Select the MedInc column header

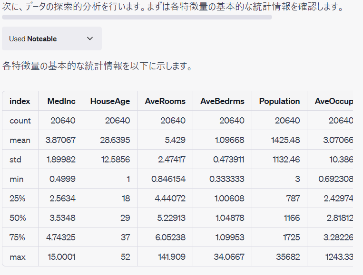pyautogui.click(x=60, y=101)
